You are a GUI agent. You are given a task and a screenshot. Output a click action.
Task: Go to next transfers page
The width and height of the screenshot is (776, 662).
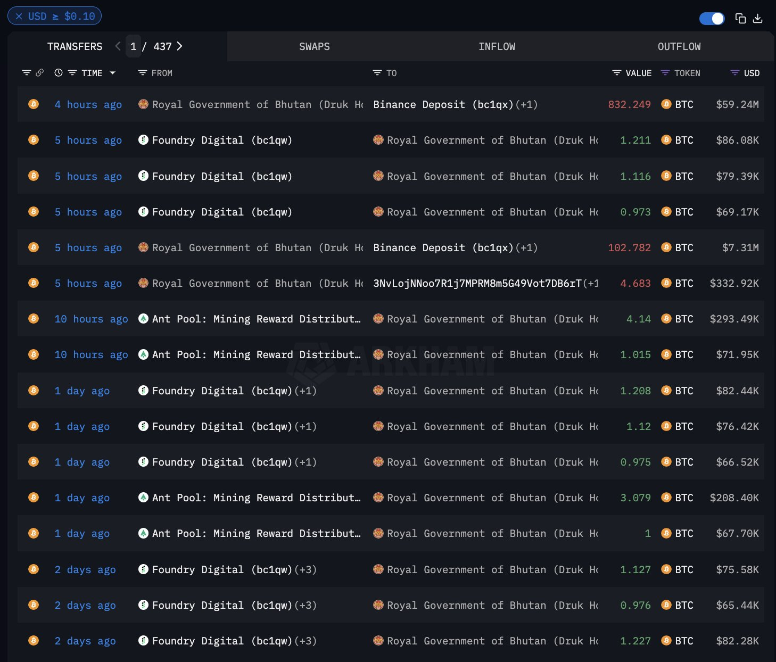click(x=180, y=46)
